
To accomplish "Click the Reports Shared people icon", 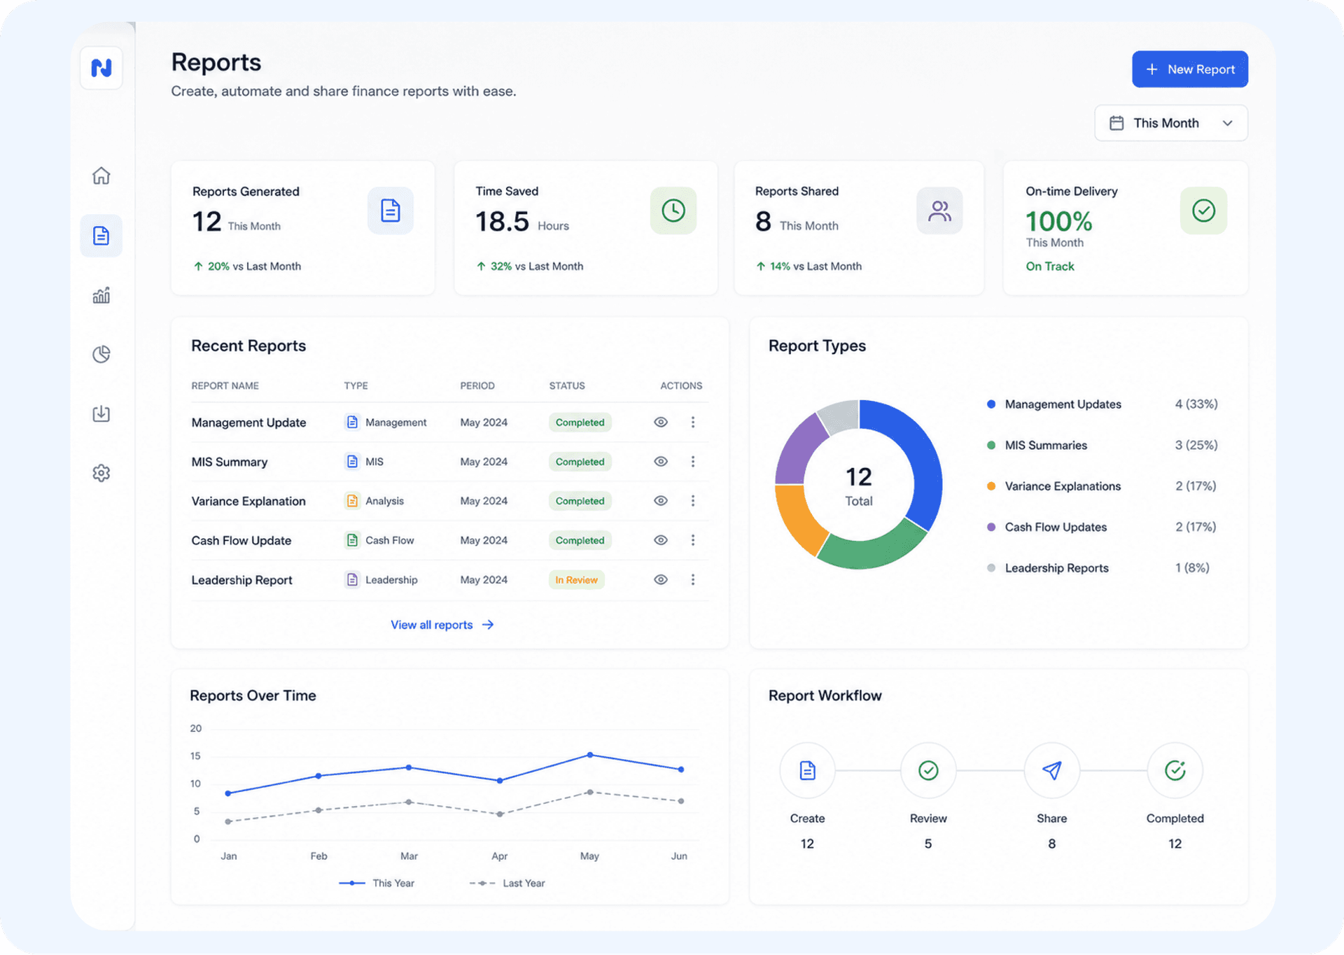I will coord(939,211).
